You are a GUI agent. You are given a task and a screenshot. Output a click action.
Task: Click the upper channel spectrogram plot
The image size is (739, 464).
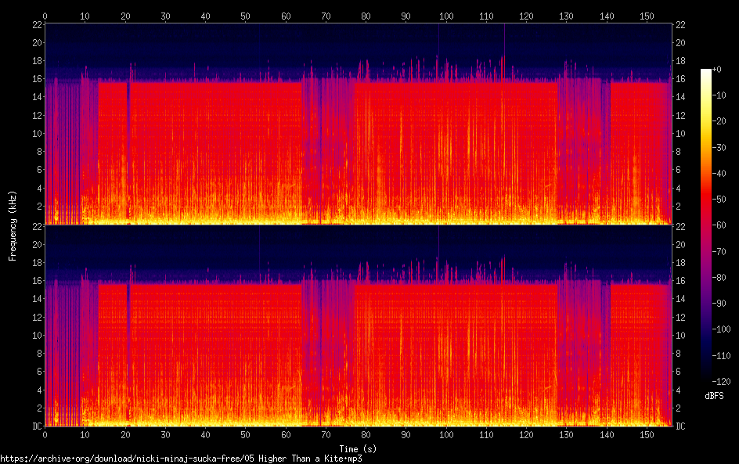coord(359,124)
